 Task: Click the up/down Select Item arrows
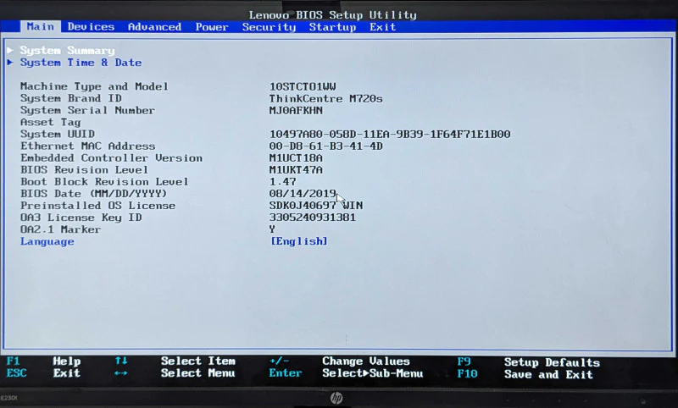click(x=121, y=361)
